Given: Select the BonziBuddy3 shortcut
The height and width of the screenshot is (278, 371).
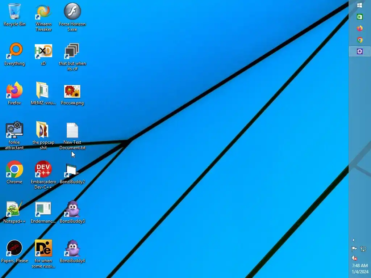Looking at the screenshot, I should pyautogui.click(x=72, y=212).
